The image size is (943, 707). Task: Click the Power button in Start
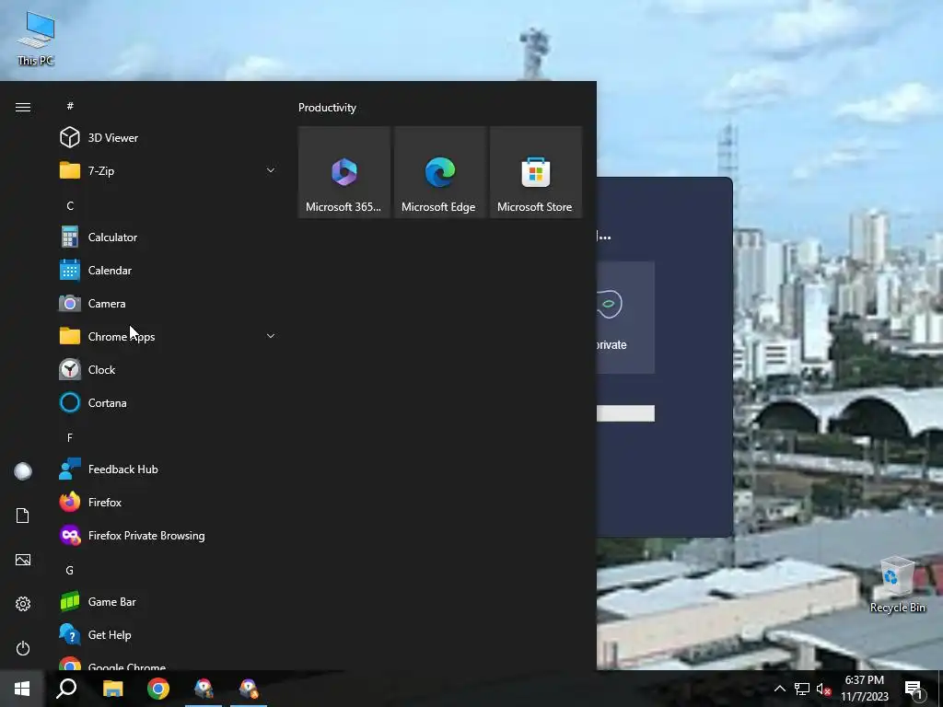pos(23,648)
